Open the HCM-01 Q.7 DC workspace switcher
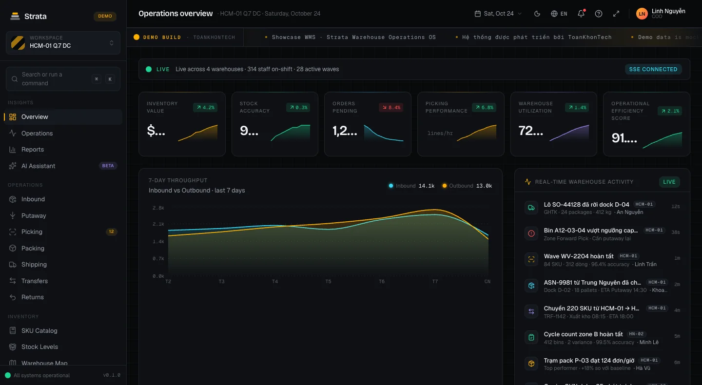 point(63,42)
